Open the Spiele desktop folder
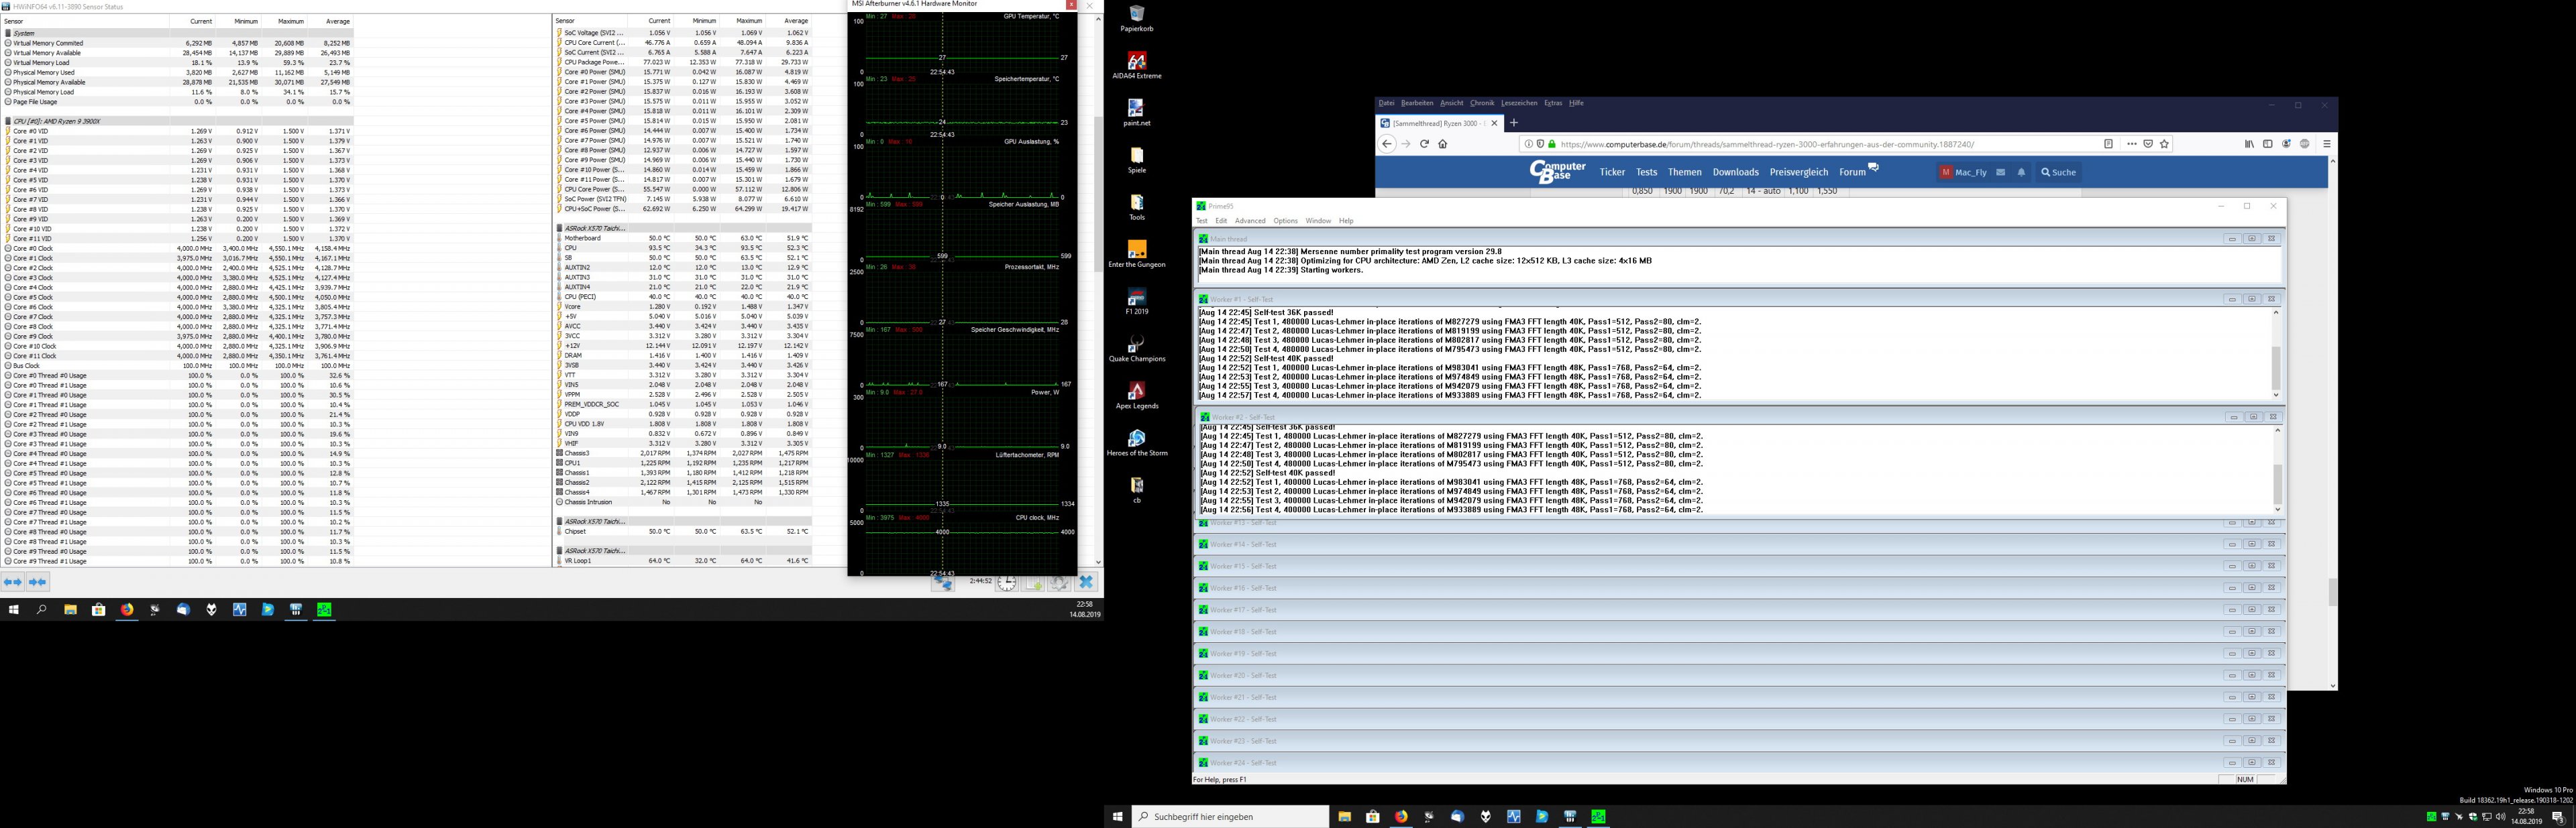2576x828 pixels. (x=1137, y=160)
